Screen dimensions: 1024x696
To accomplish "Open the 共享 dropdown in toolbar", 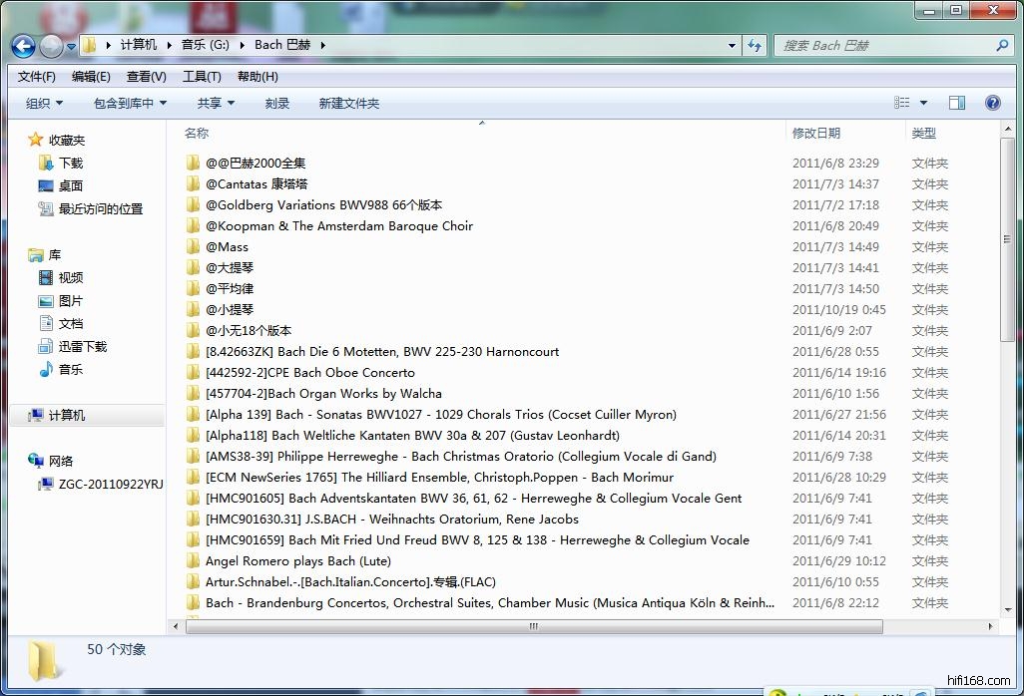I will [216, 103].
